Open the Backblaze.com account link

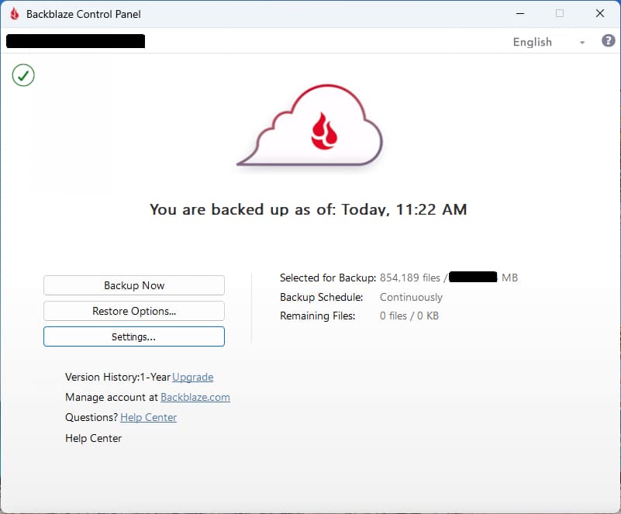pos(195,397)
